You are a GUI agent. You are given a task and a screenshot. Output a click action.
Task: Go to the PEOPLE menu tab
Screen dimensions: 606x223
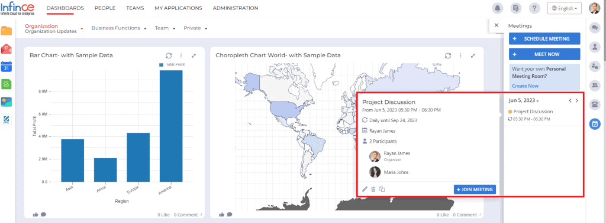(x=105, y=8)
